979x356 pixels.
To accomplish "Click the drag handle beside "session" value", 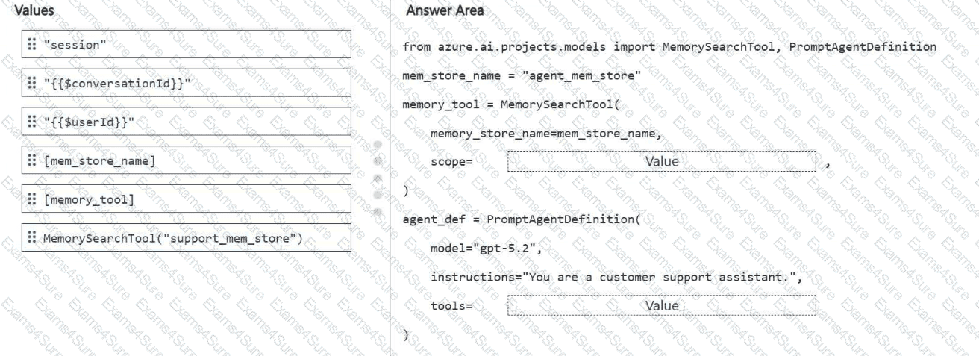I will tap(31, 44).
